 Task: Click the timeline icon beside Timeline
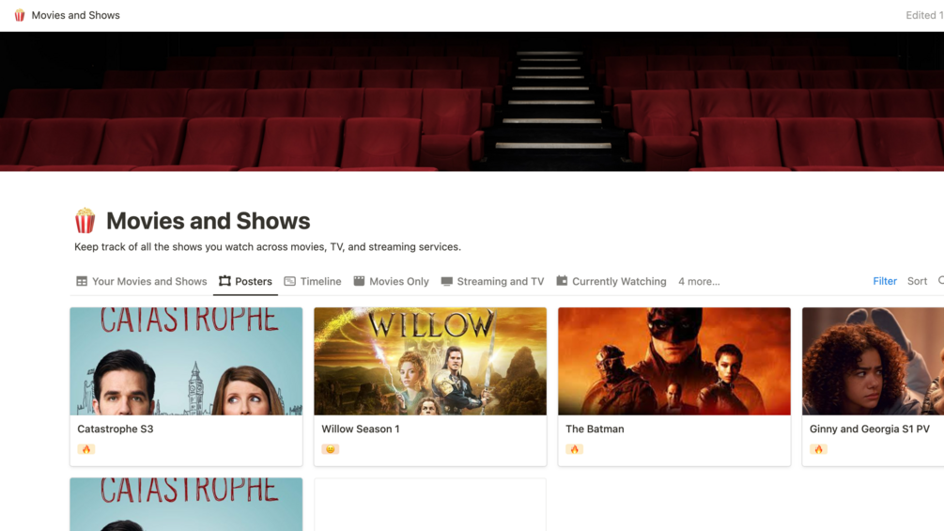tap(289, 281)
